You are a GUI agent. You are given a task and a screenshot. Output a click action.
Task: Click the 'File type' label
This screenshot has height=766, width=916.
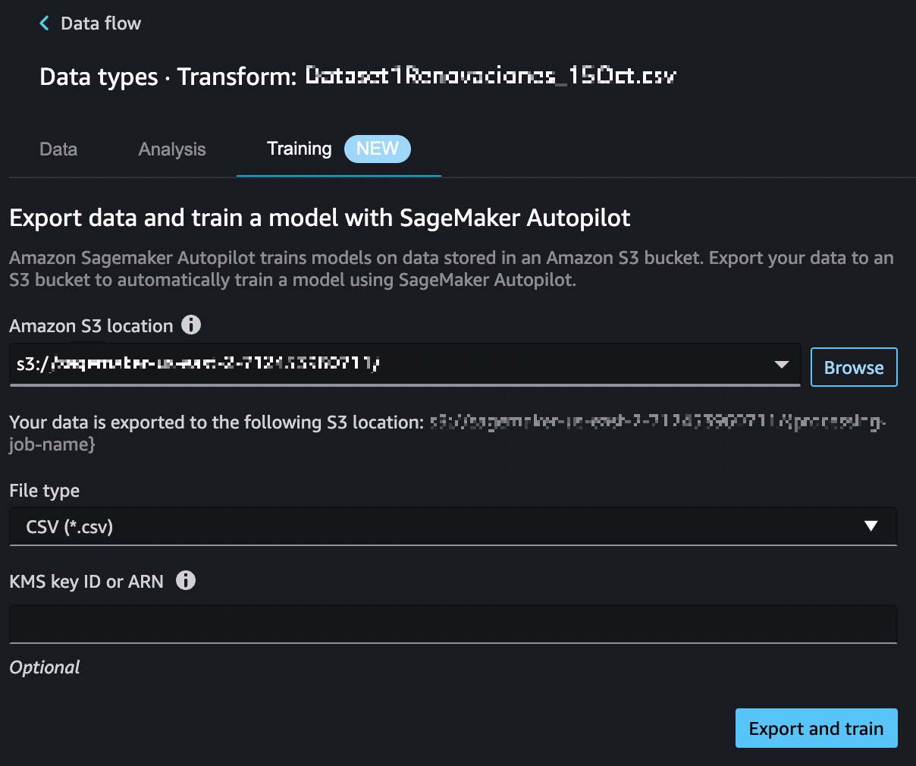44,491
